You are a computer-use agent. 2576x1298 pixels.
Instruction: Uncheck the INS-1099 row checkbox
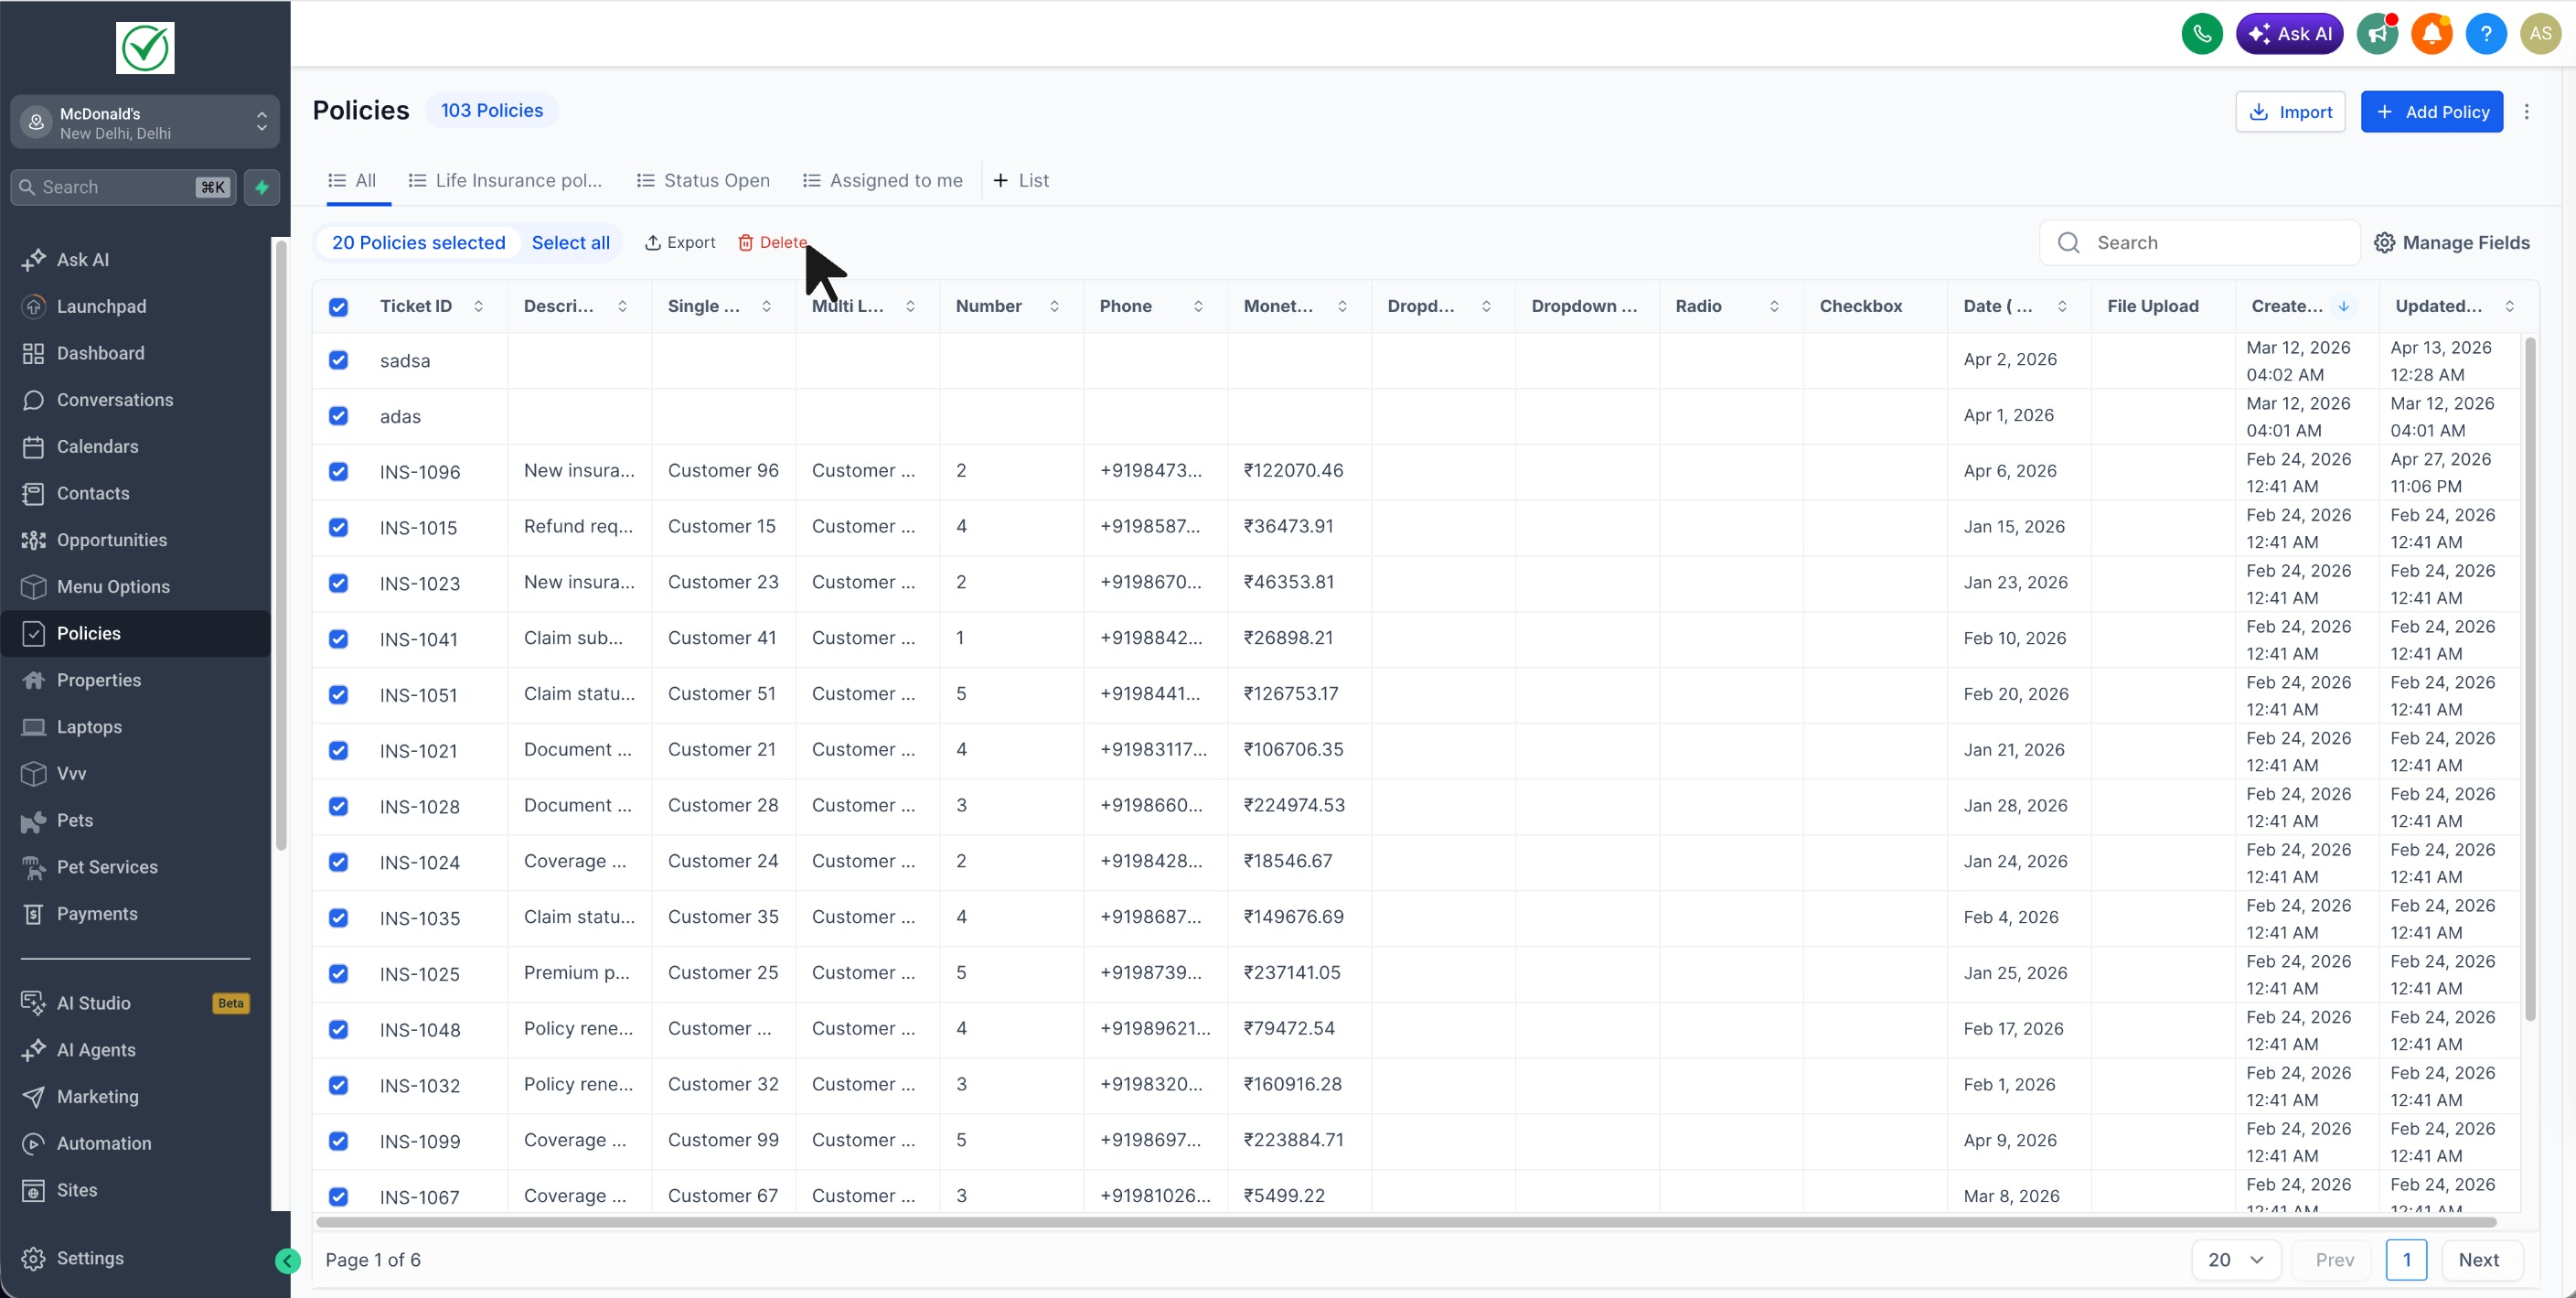click(339, 1141)
